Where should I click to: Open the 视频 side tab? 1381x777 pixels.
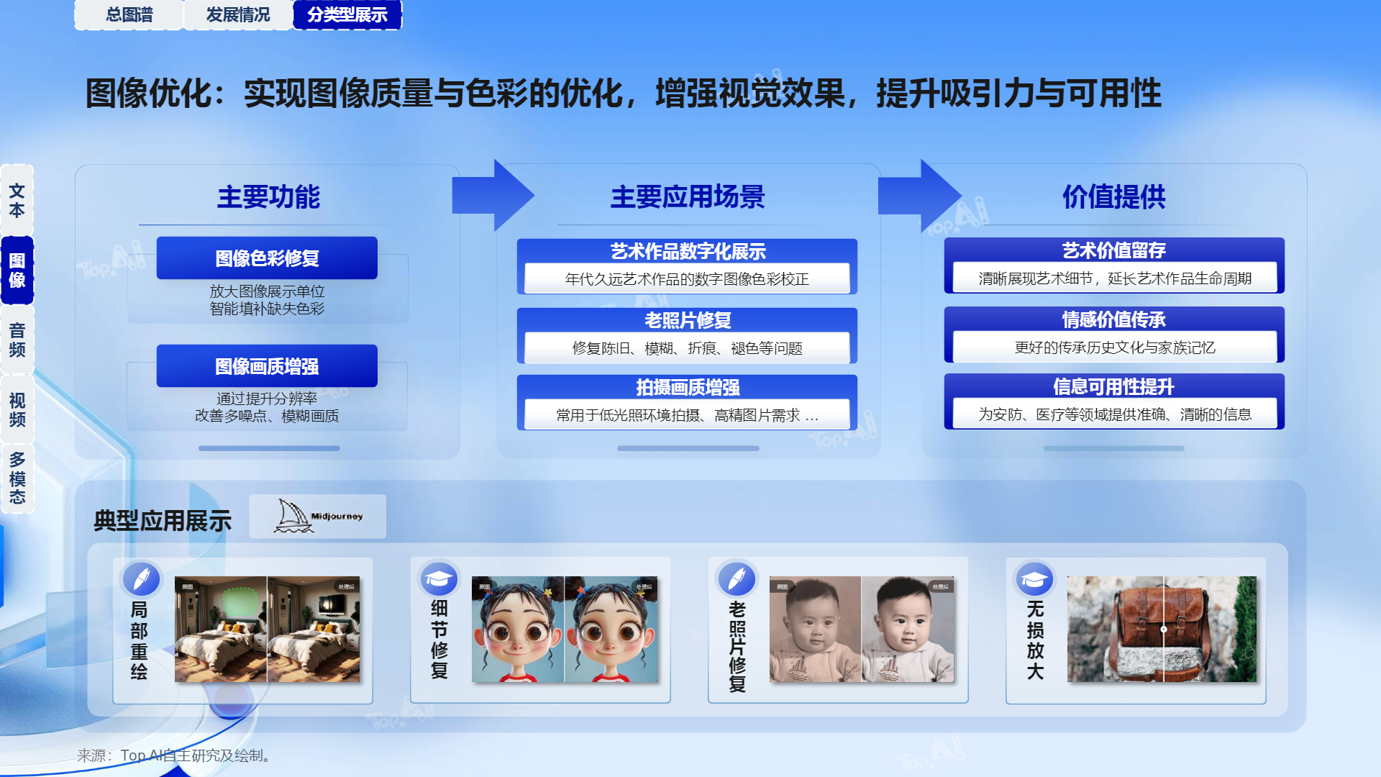(x=17, y=409)
